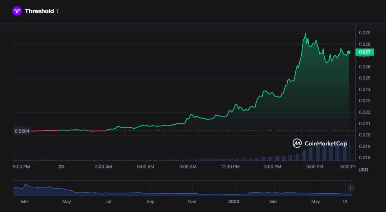Click the Sep label in navigator
Image resolution: width=386 pixels, height=212 pixels.
click(150, 202)
